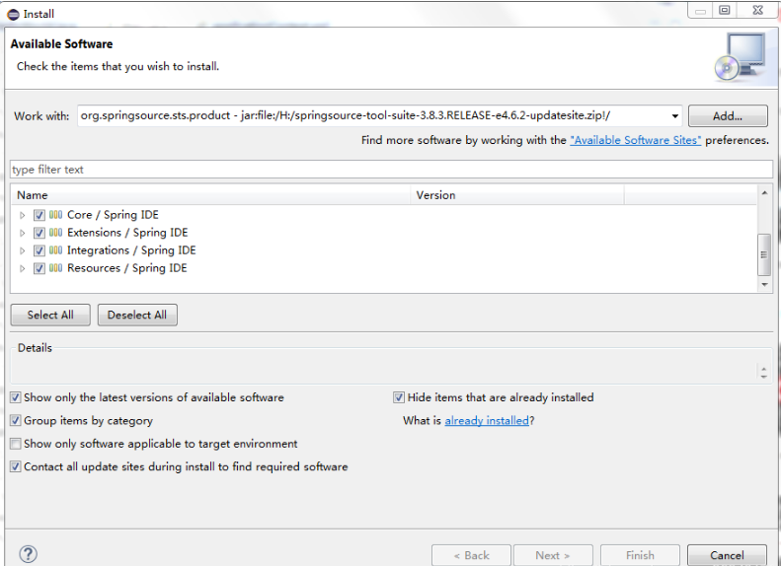Click the help question mark icon

(x=28, y=554)
